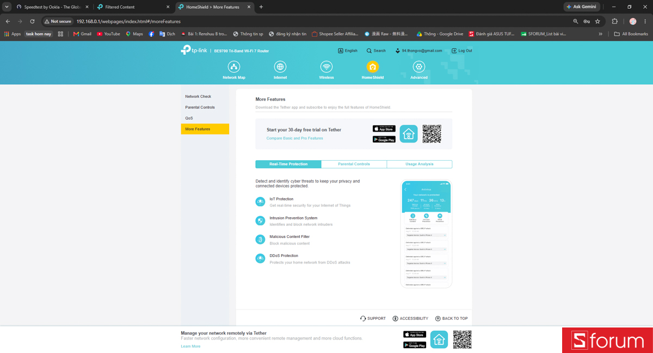
Task: Click the footer QR code
Action: point(463,339)
